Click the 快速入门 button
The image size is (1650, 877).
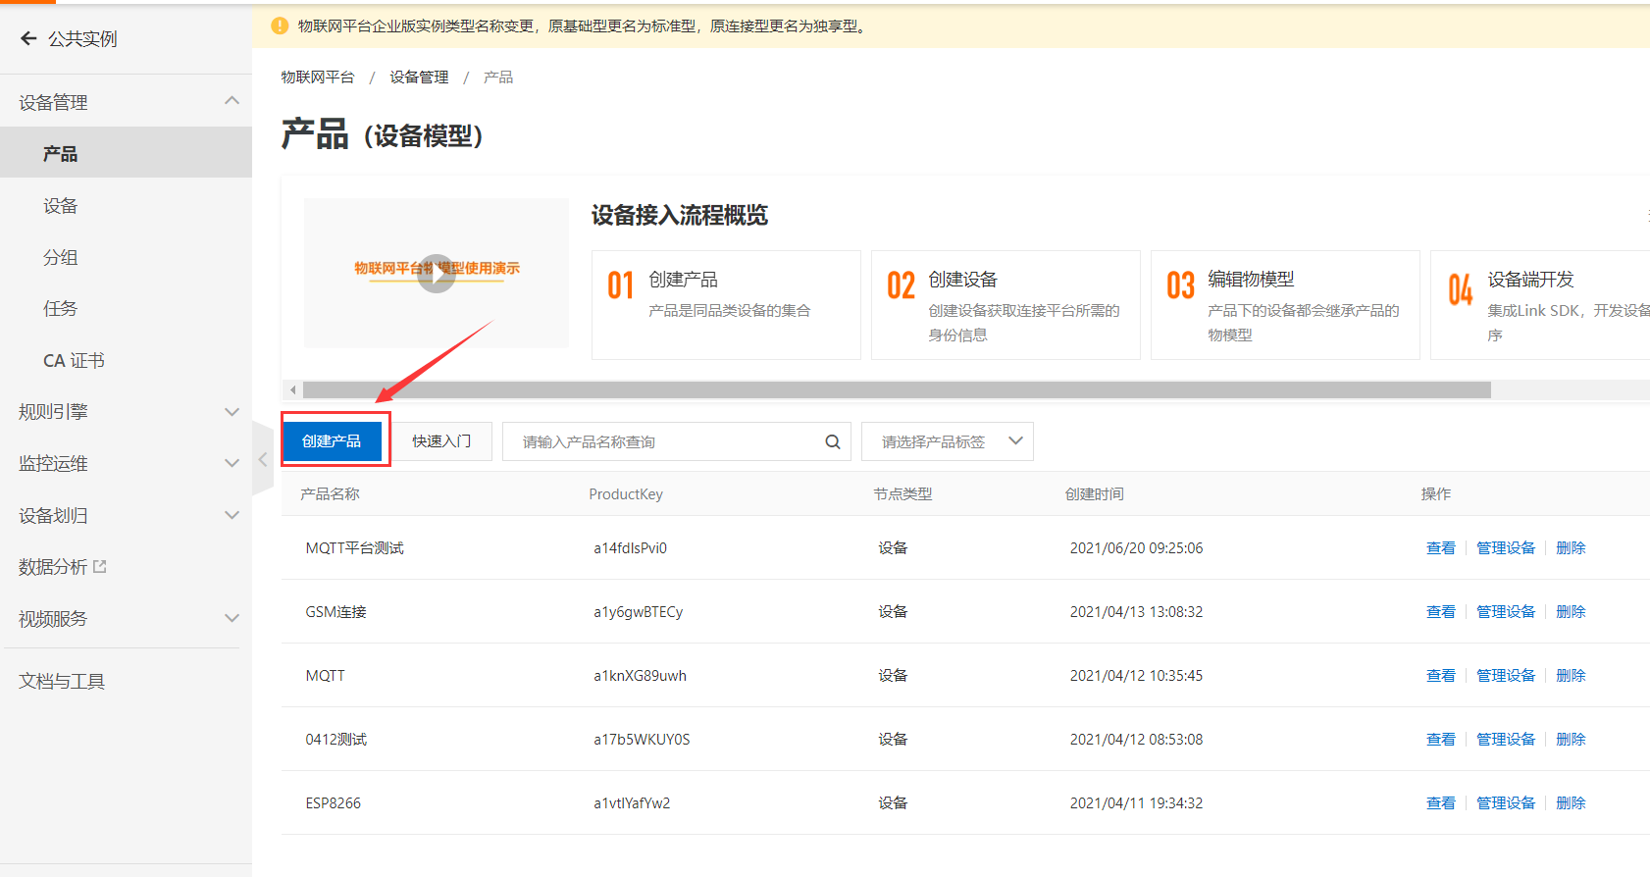[x=441, y=441]
